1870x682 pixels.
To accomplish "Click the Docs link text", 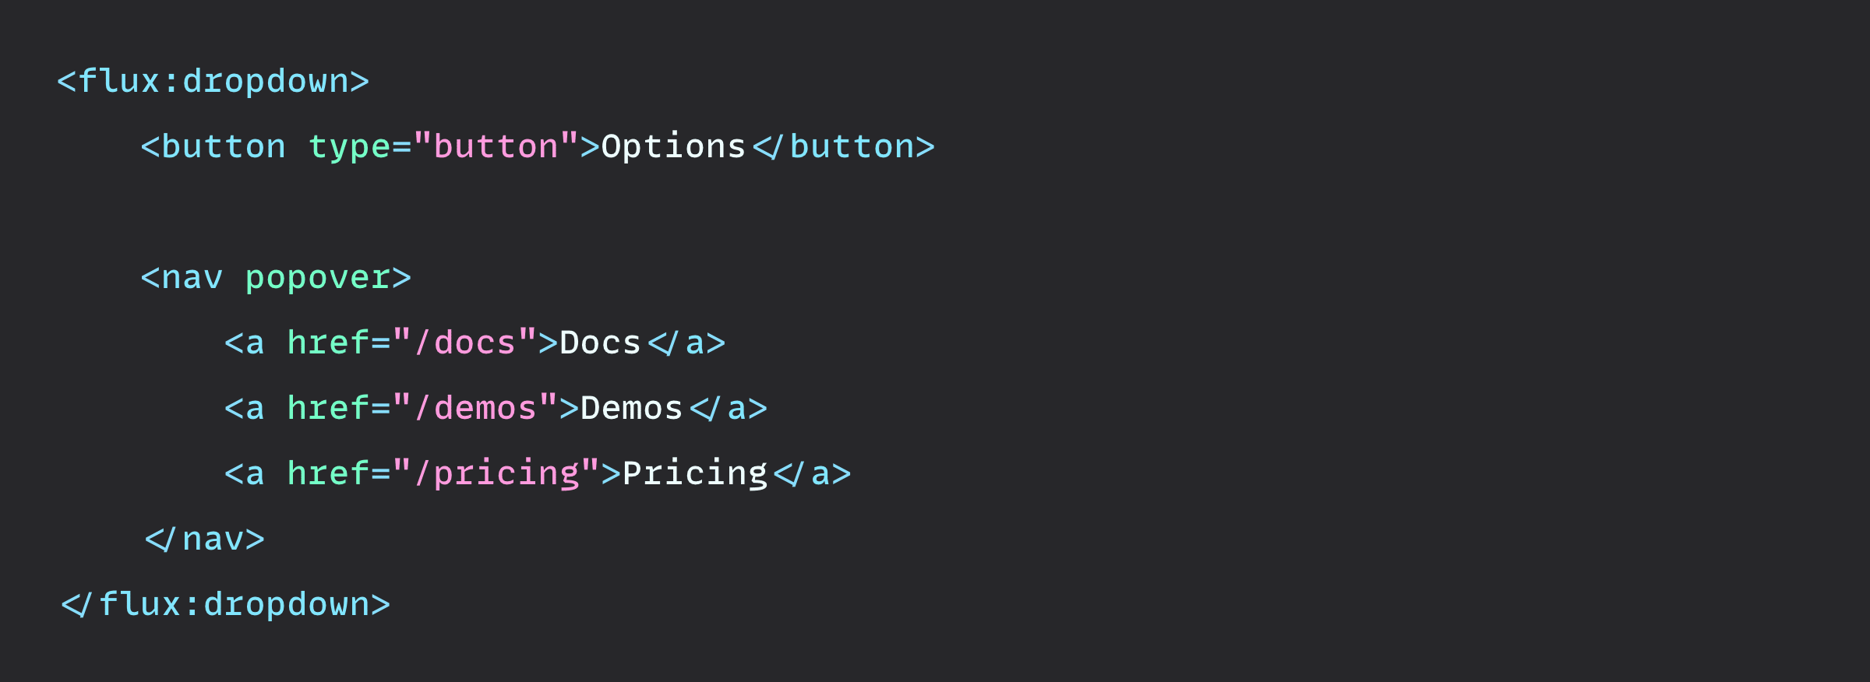I will (600, 343).
